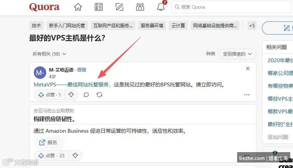Open related question starting 哪些VPS主
This screenshot has height=168, width=293.
tap(280, 99)
